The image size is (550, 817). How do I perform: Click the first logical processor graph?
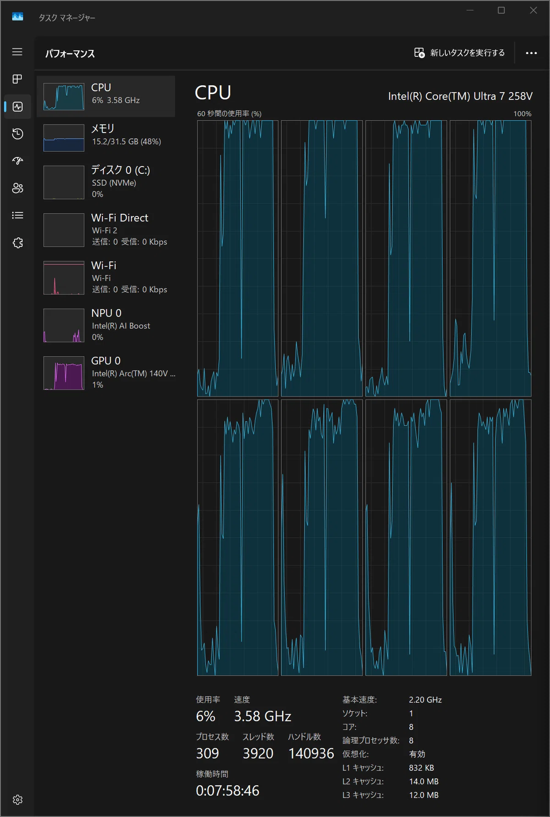237,258
